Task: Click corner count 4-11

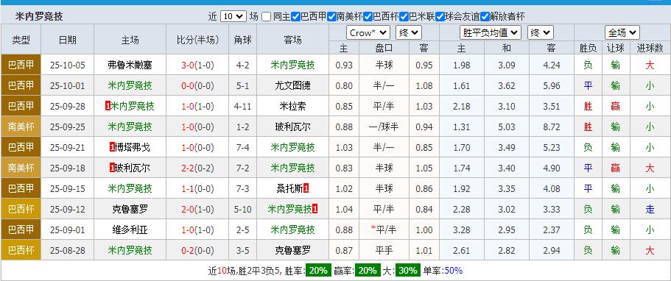Action: [x=242, y=107]
